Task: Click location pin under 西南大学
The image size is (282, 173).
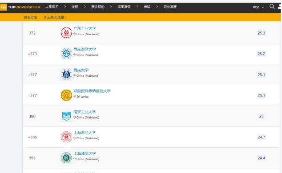Action: [x=74, y=76]
